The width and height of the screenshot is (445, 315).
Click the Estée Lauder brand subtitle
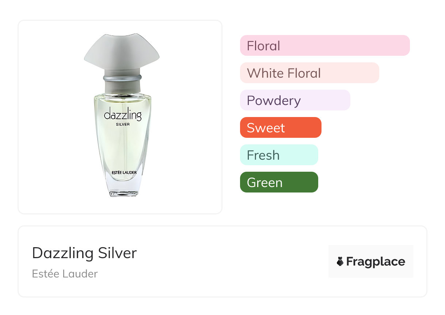point(65,274)
